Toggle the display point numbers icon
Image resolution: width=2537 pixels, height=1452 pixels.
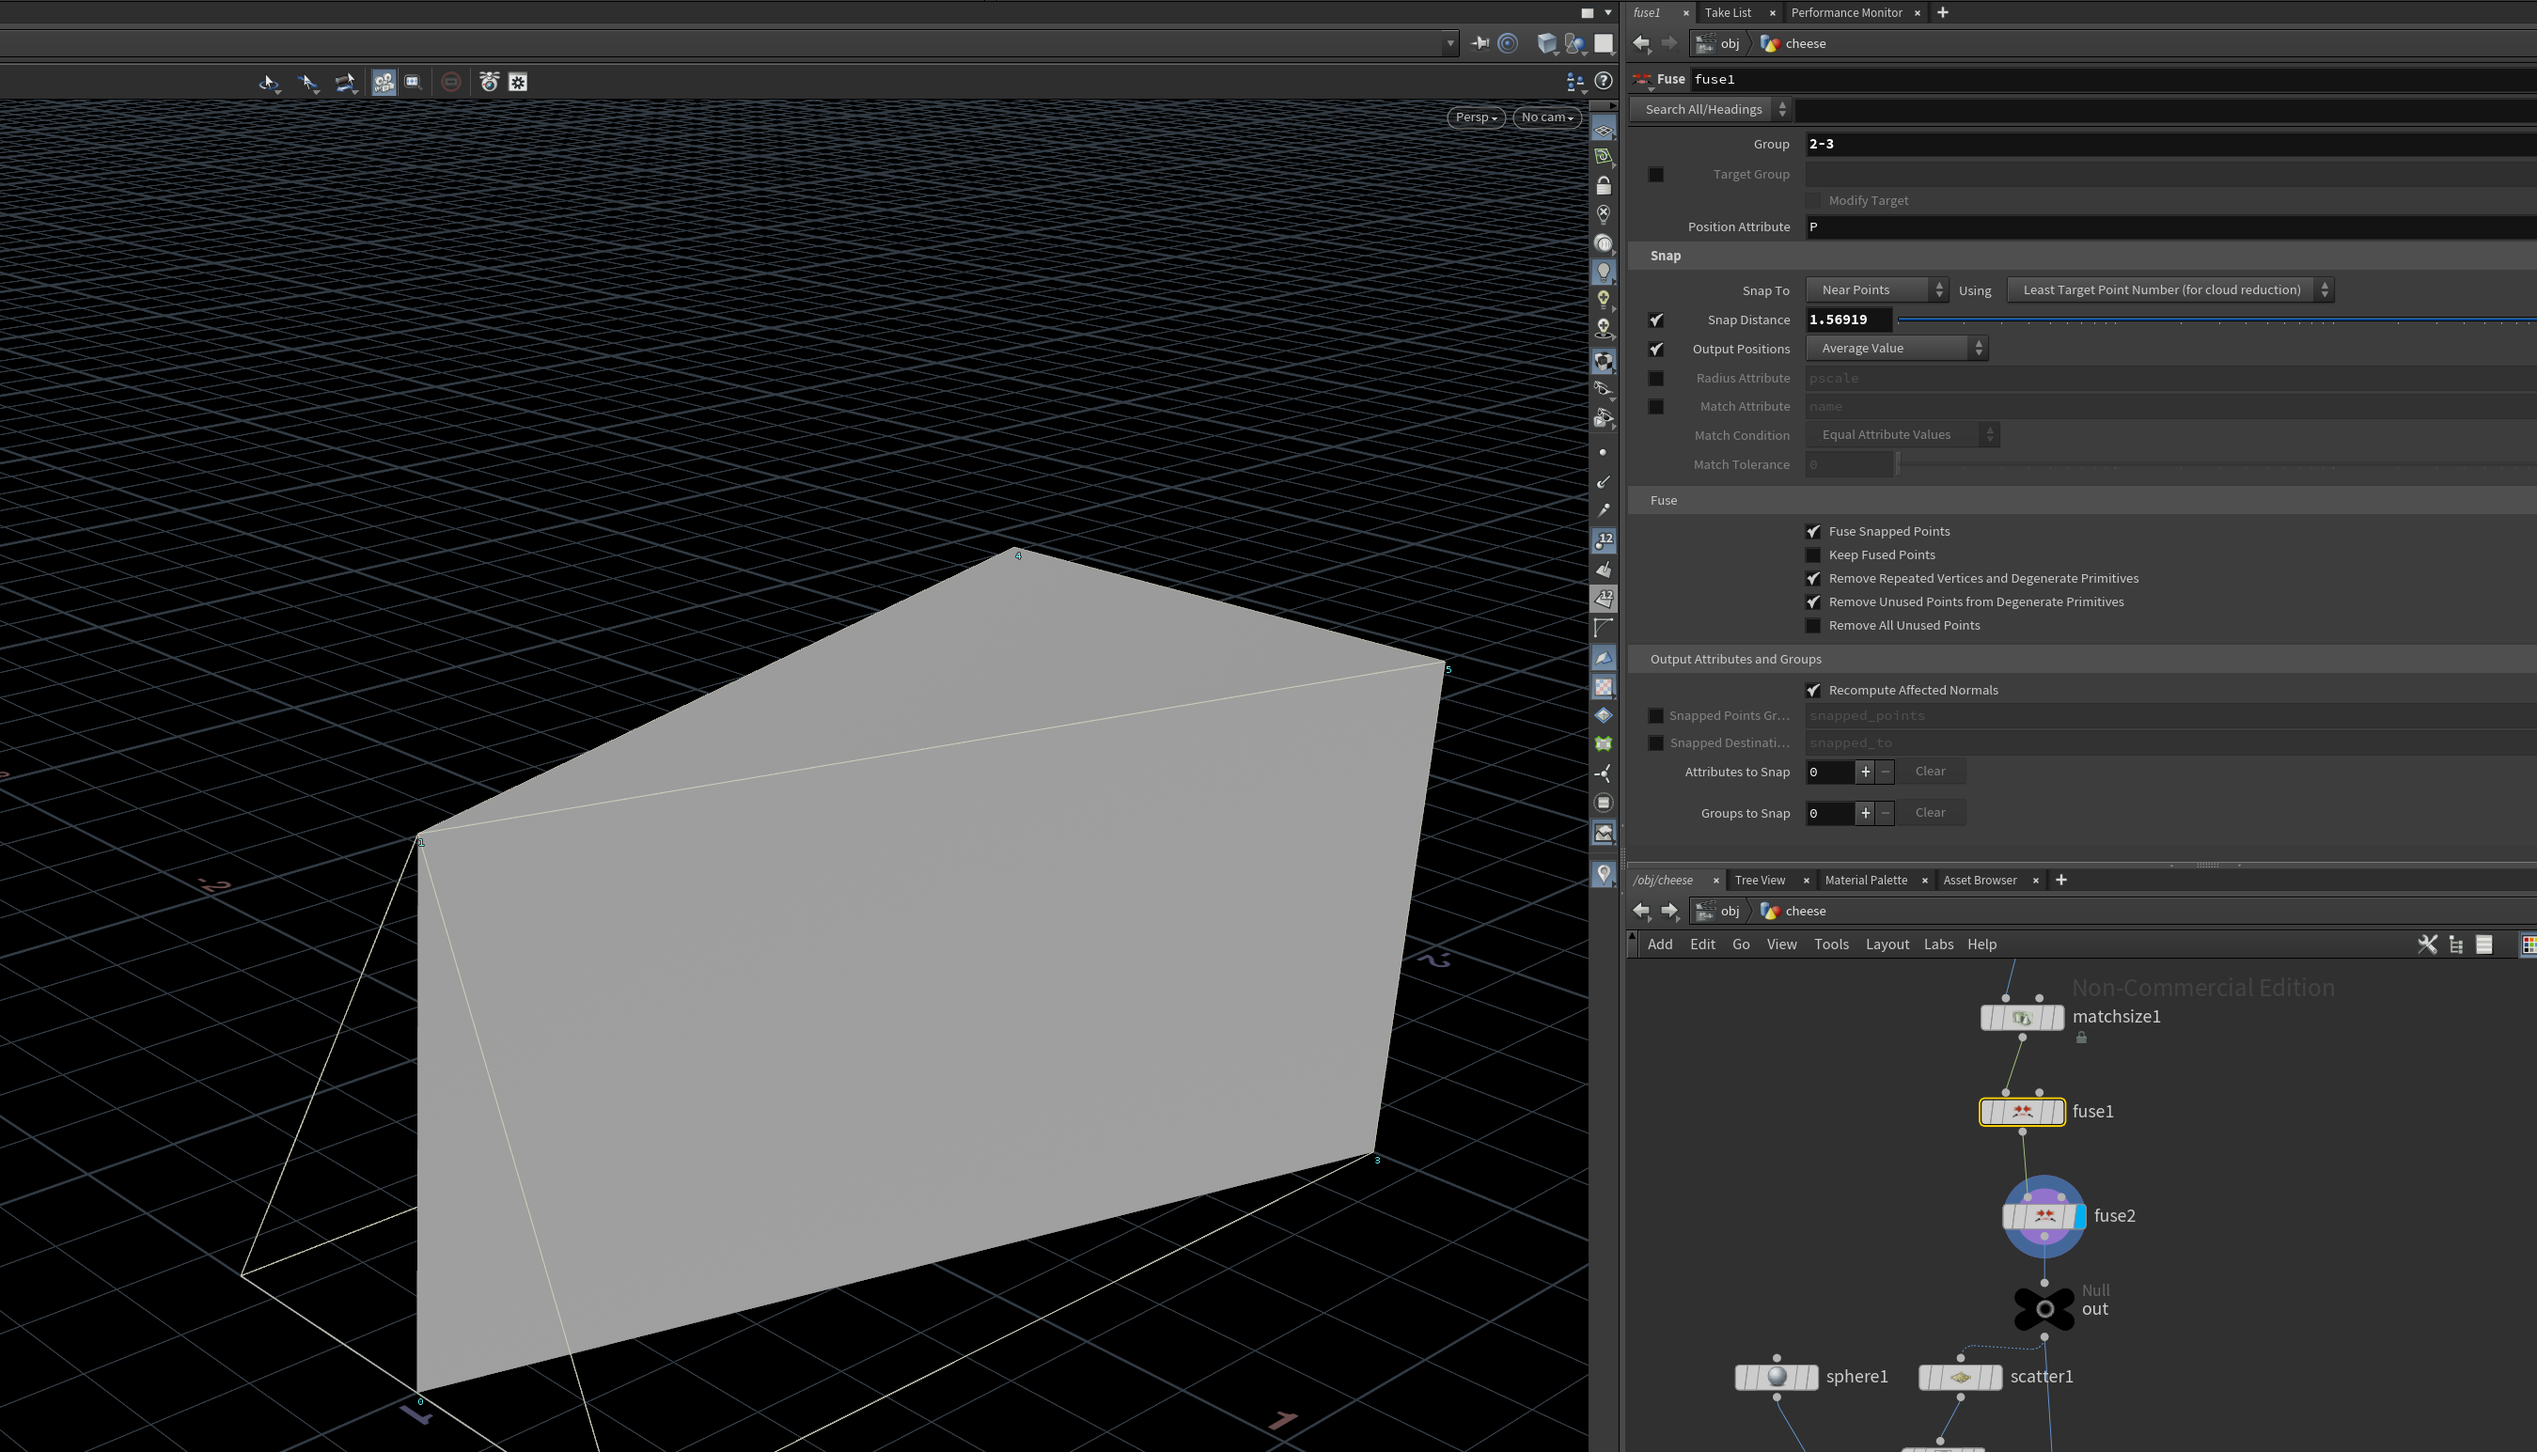coord(1604,540)
